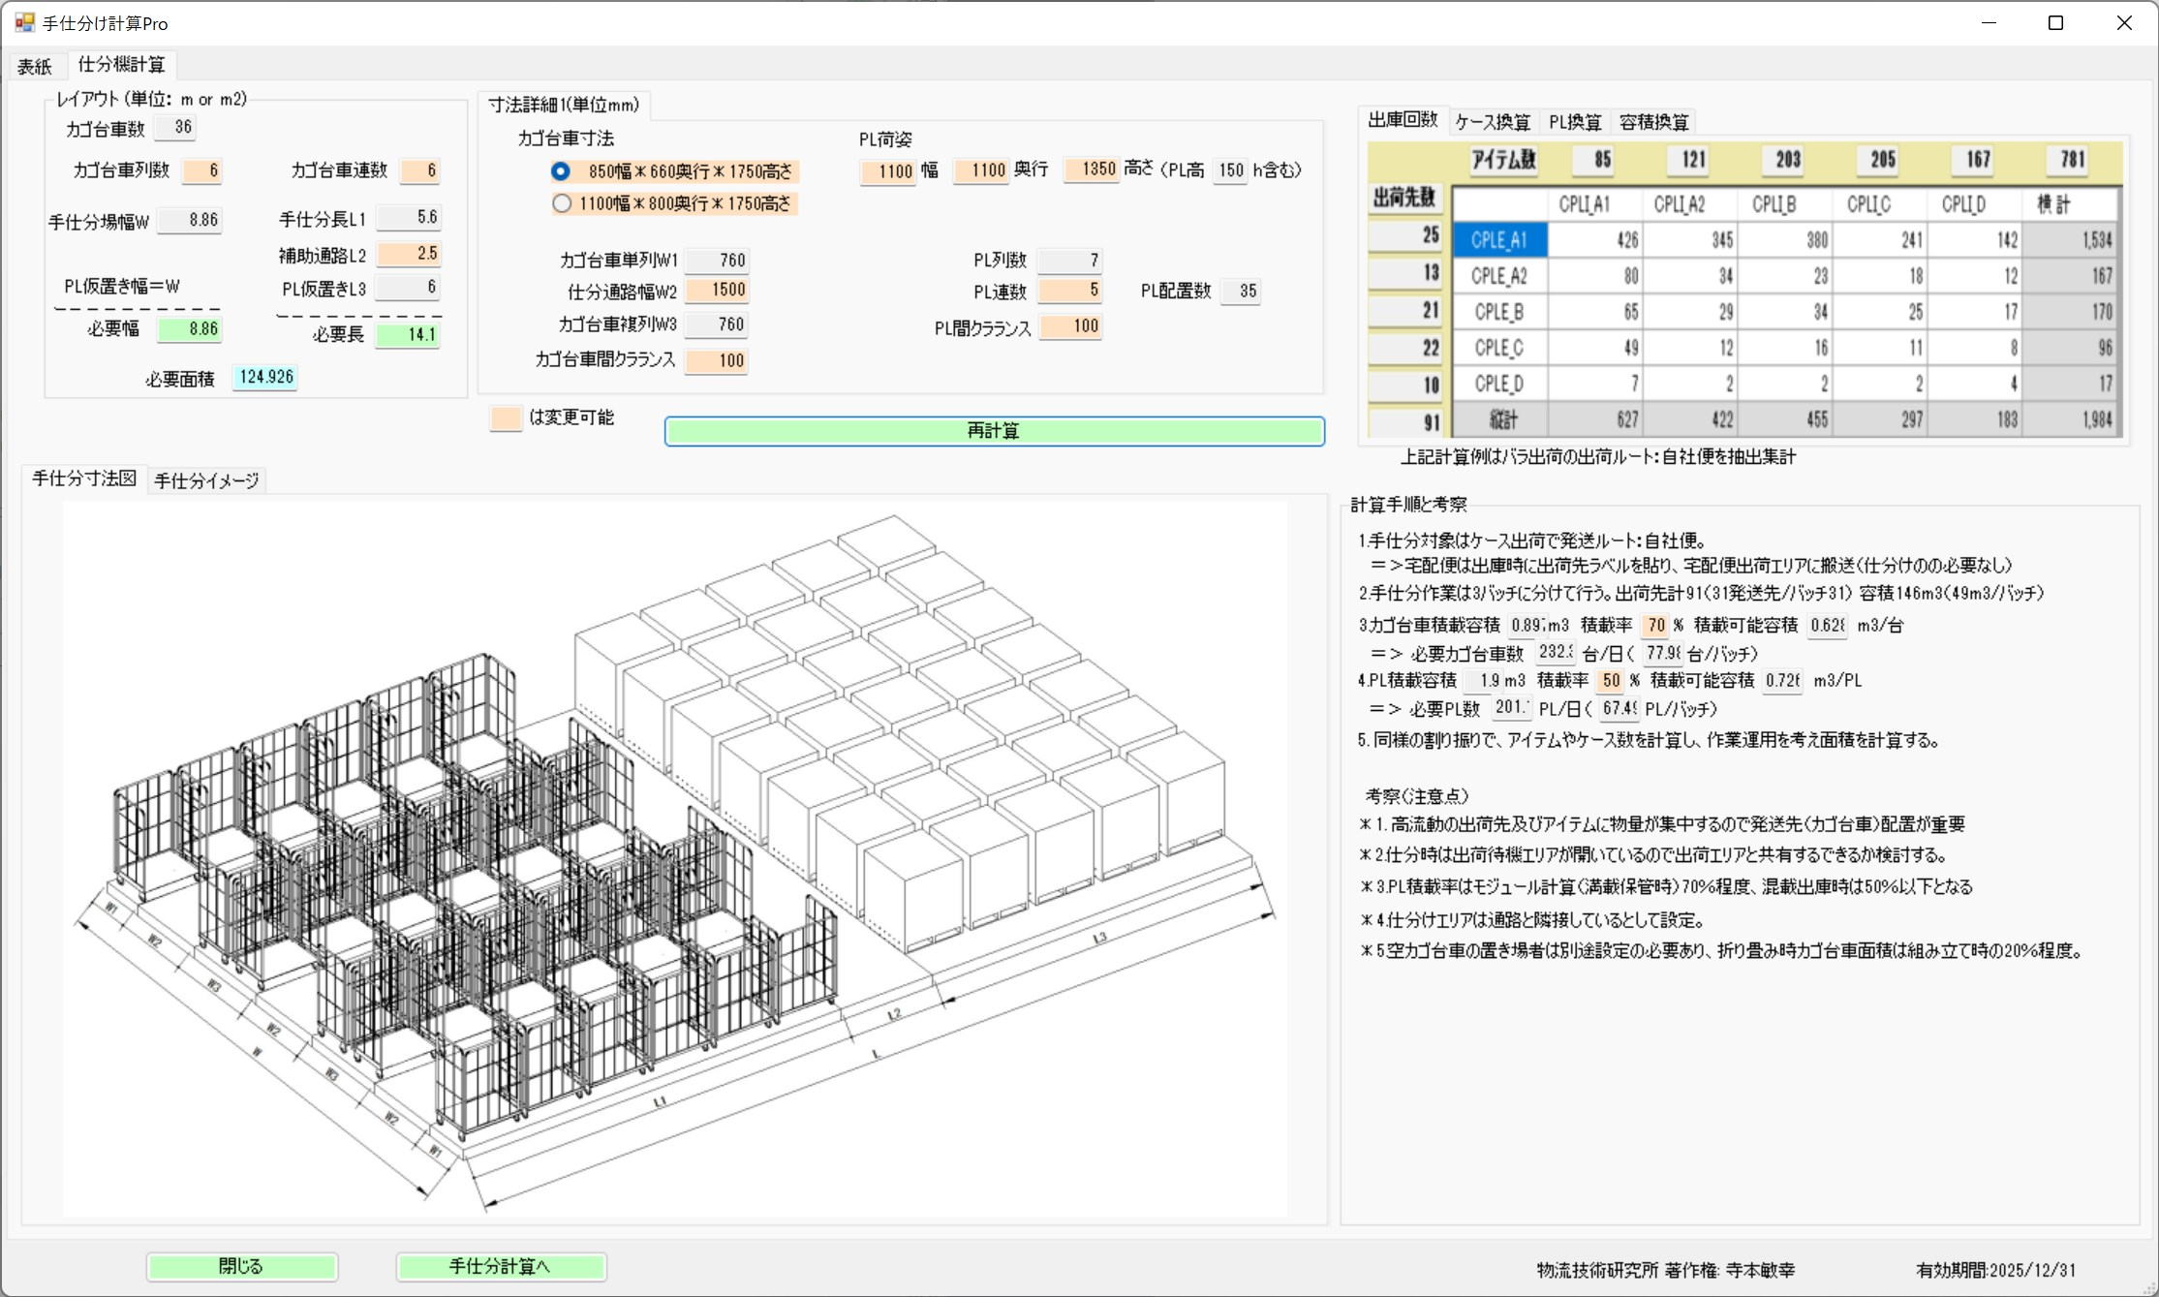This screenshot has height=1297, width=2159.
Task: Open the PL換算 tab
Action: [1574, 122]
